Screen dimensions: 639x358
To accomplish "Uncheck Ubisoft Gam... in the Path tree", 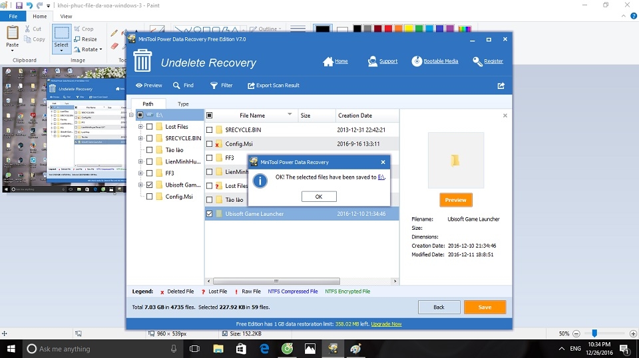I will click(150, 185).
